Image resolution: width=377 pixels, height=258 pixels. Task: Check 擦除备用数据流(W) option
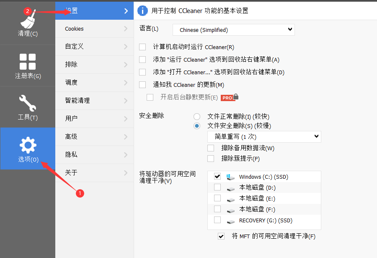211,148
